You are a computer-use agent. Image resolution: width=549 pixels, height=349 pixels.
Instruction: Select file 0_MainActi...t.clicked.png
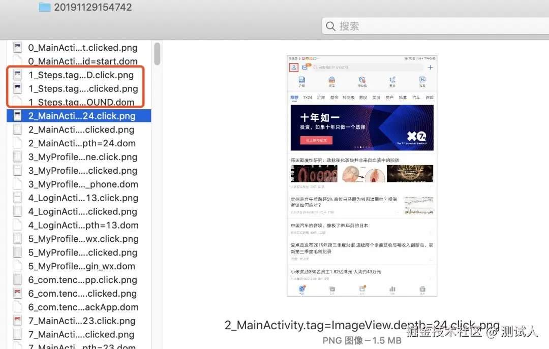click(x=79, y=48)
